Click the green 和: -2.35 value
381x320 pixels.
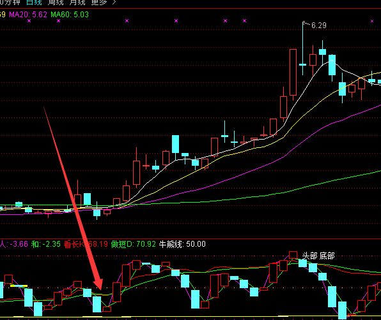click(45, 244)
